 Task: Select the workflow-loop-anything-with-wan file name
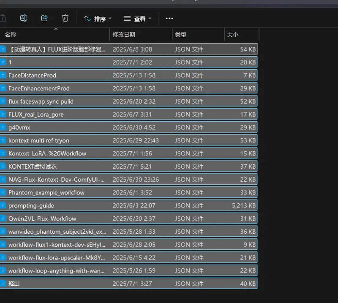click(x=57, y=270)
